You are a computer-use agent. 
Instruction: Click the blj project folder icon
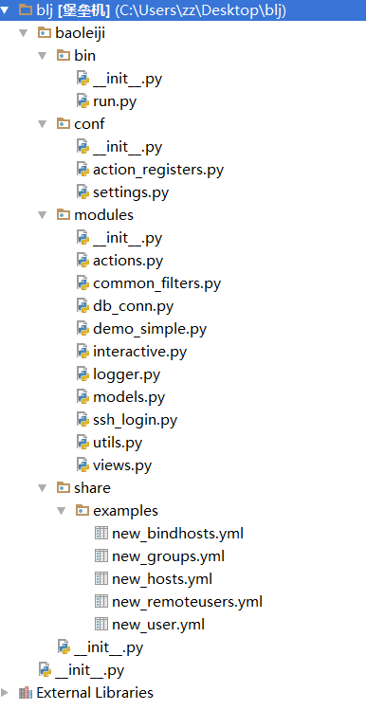point(26,9)
